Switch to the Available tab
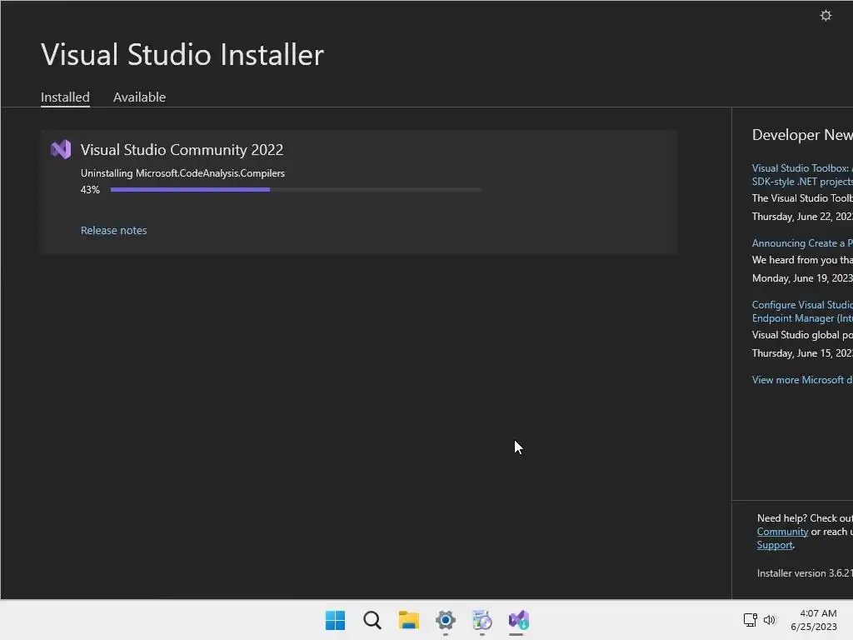Screen dimensions: 853x640 139,97
